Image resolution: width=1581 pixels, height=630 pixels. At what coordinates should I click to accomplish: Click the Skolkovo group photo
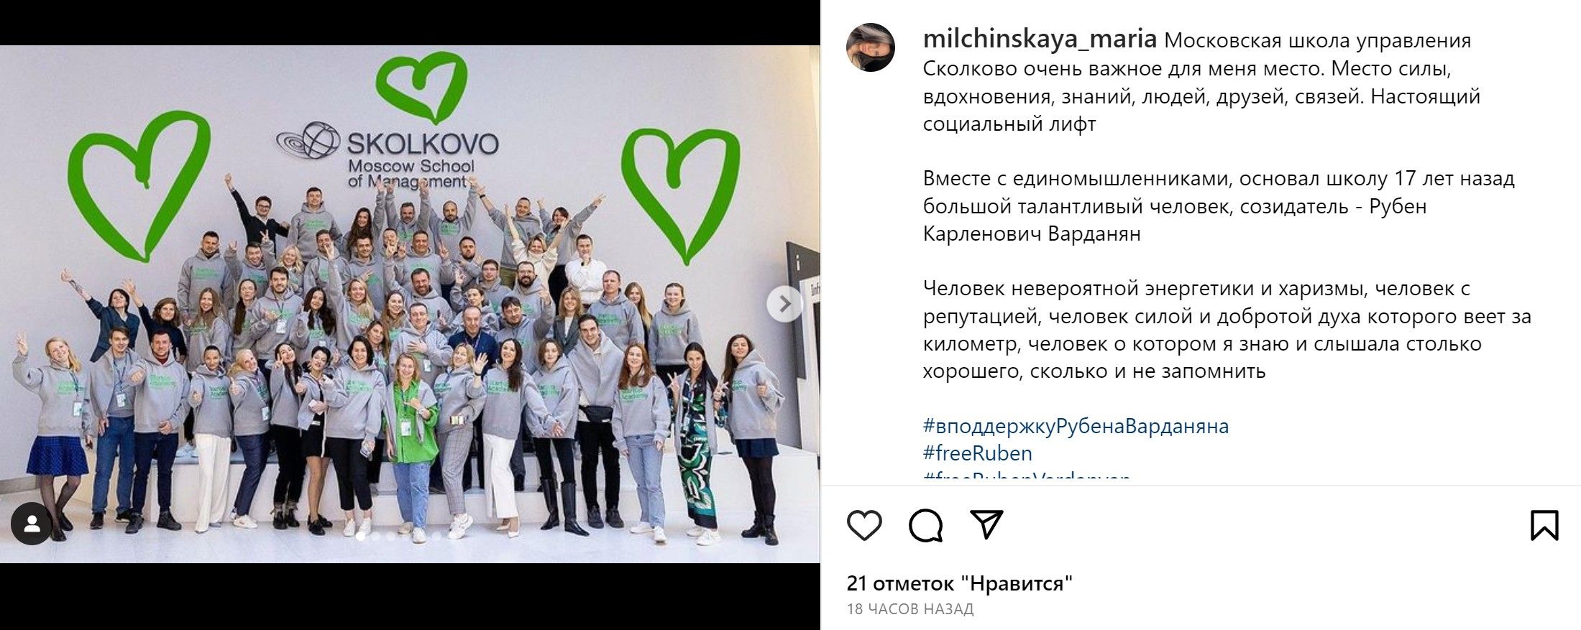coord(410,304)
